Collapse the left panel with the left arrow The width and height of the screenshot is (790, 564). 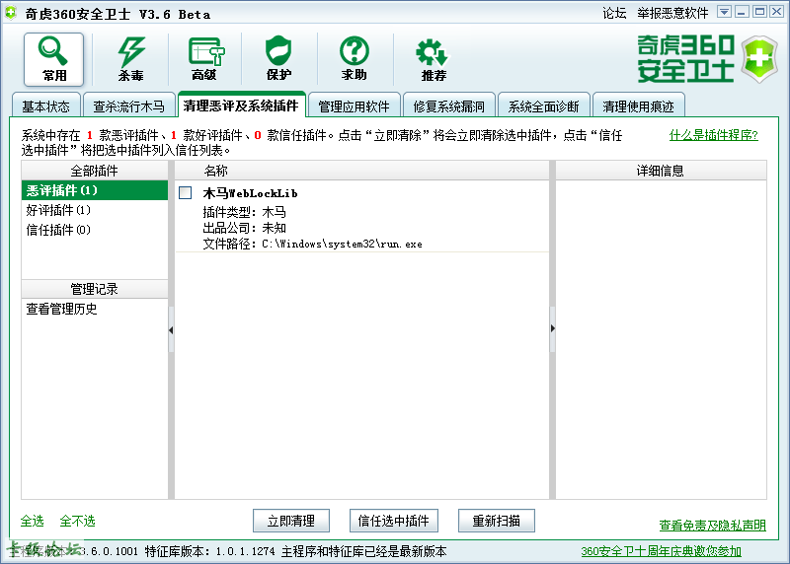coord(171,330)
